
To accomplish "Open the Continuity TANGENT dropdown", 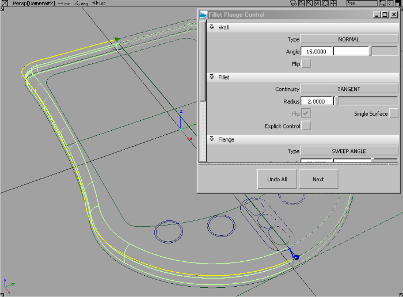I will pyautogui.click(x=349, y=89).
